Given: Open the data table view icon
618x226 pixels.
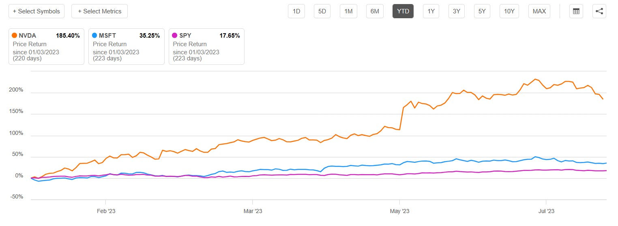Looking at the screenshot, I should 576,11.
